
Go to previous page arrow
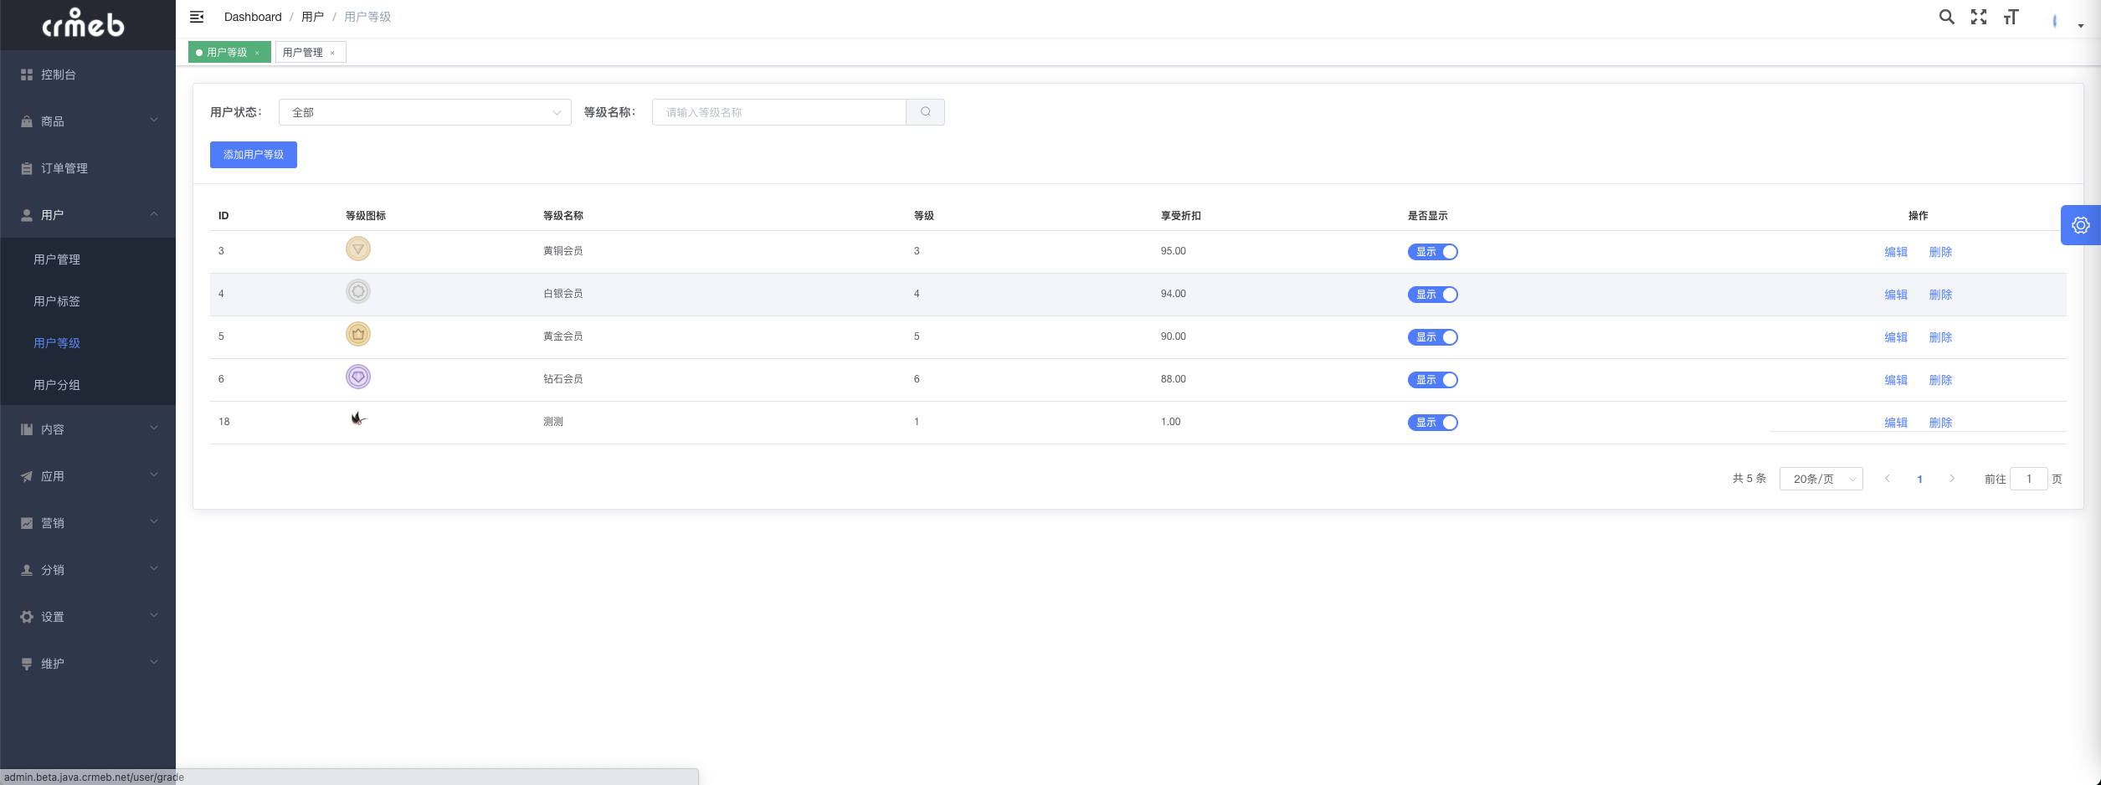(1888, 479)
